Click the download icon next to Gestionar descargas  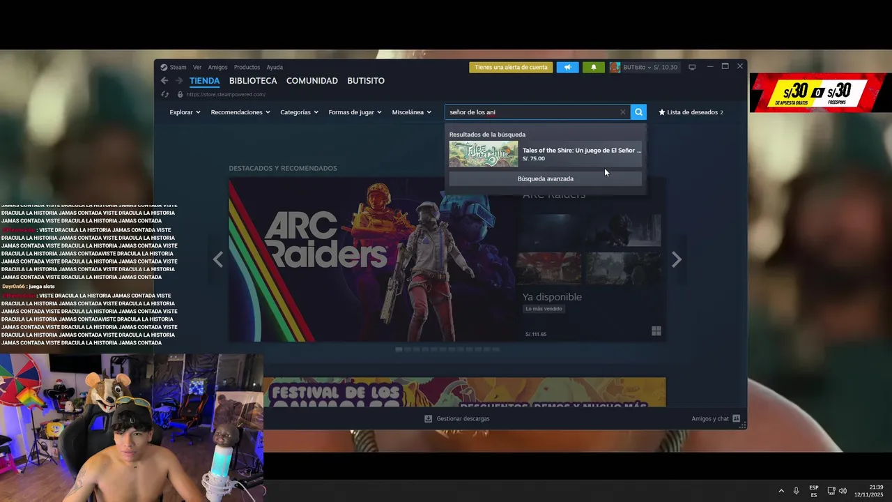point(429,418)
